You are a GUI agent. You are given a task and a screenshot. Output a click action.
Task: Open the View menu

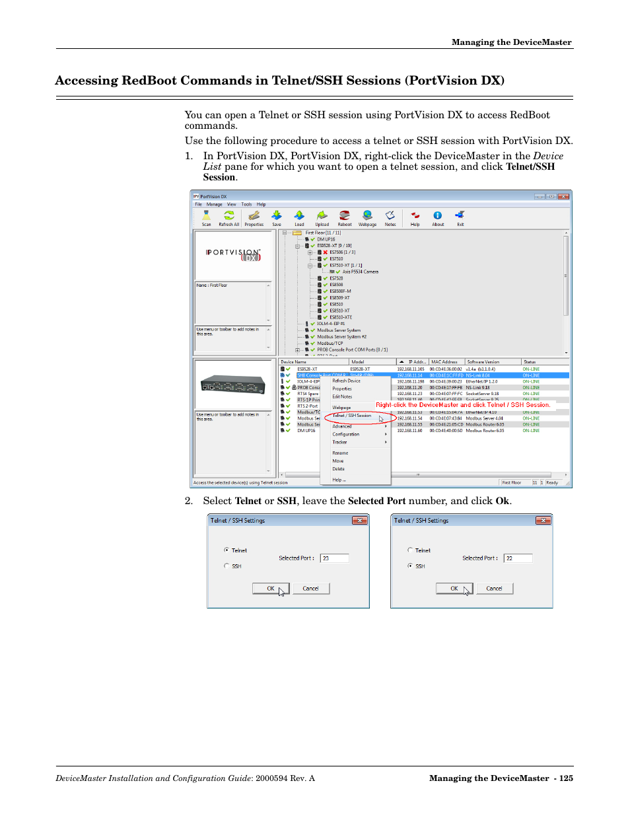click(x=231, y=204)
